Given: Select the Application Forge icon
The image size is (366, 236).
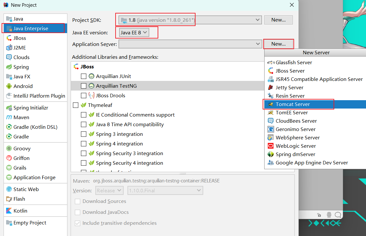Looking at the screenshot, I should pos(9,178).
